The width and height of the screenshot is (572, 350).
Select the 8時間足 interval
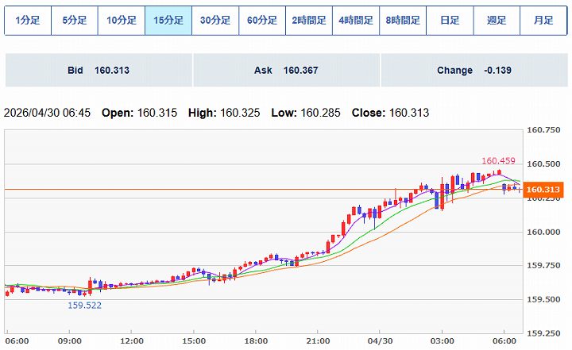coord(403,21)
